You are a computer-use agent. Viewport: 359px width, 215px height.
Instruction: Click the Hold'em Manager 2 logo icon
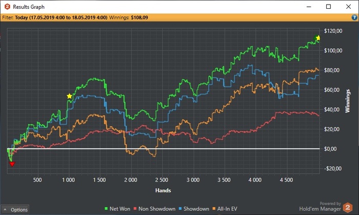click(348, 207)
